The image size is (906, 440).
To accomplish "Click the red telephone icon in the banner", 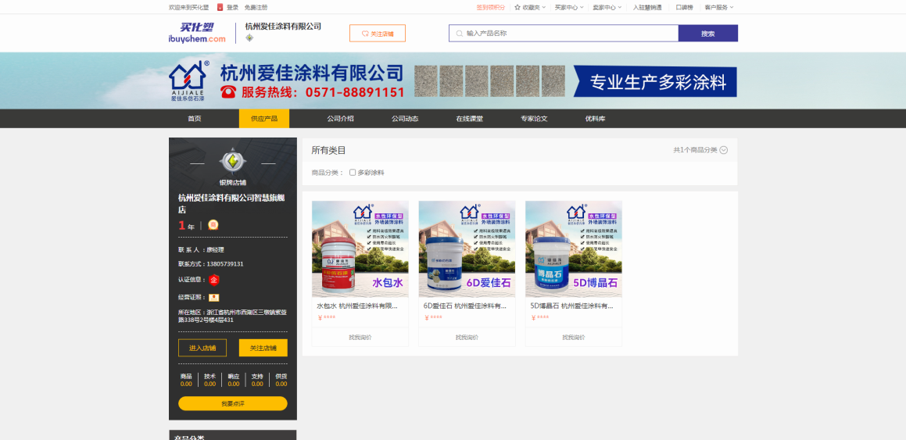I will 229,91.
